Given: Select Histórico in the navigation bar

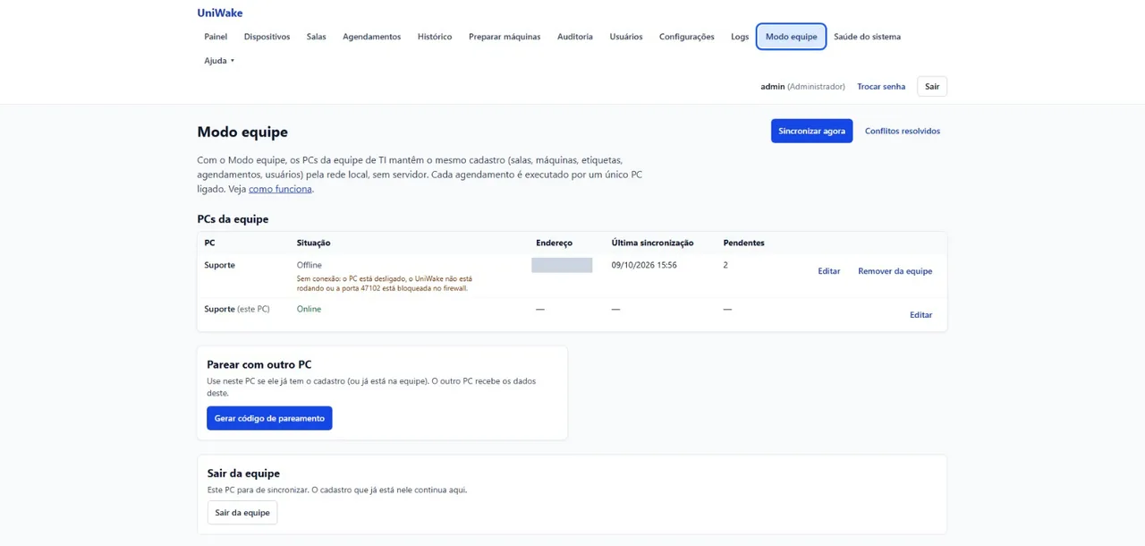Looking at the screenshot, I should click(435, 37).
